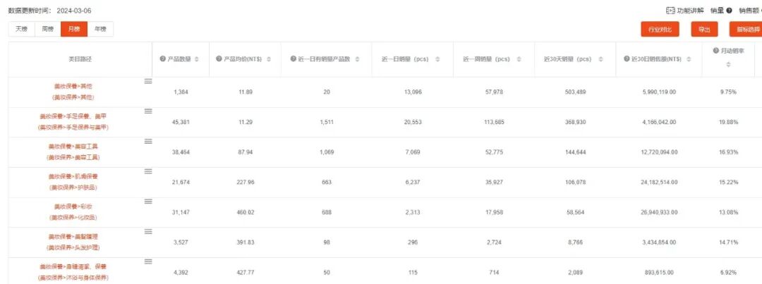Click monthly turnover rate cell 19.88%
Screen dimensions: 762x284
(x=728, y=122)
